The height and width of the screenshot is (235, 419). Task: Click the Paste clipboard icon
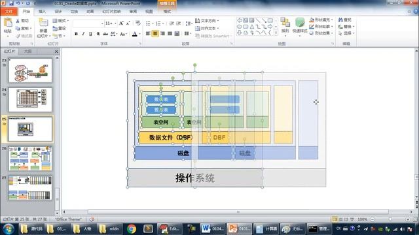(x=8, y=22)
